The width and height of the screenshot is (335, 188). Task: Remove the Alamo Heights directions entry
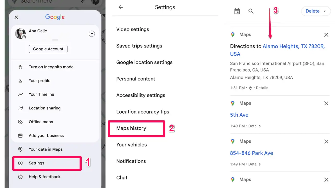tap(326, 35)
